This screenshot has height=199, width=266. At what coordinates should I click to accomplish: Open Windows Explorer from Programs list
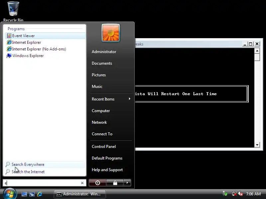coord(45,56)
